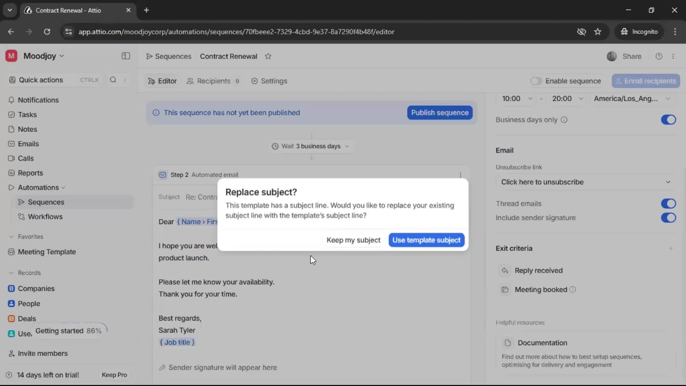Open step options for Step 2 email

(460, 175)
